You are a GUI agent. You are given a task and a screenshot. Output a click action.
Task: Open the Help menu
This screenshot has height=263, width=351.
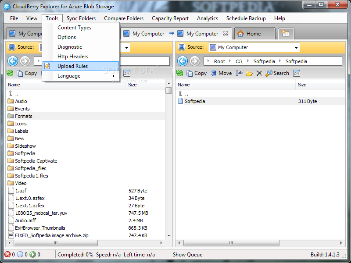pos(279,18)
